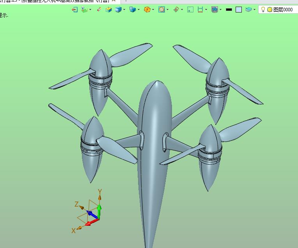Viewport: 298px width, 248px height.
Task: Click the blue shaded cube icon
Action: tap(118, 9)
